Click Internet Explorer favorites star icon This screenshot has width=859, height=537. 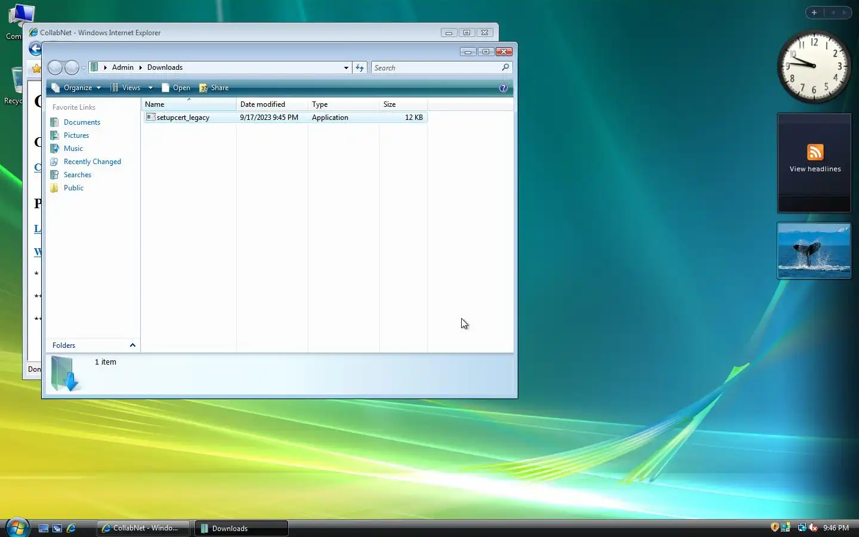(x=36, y=69)
